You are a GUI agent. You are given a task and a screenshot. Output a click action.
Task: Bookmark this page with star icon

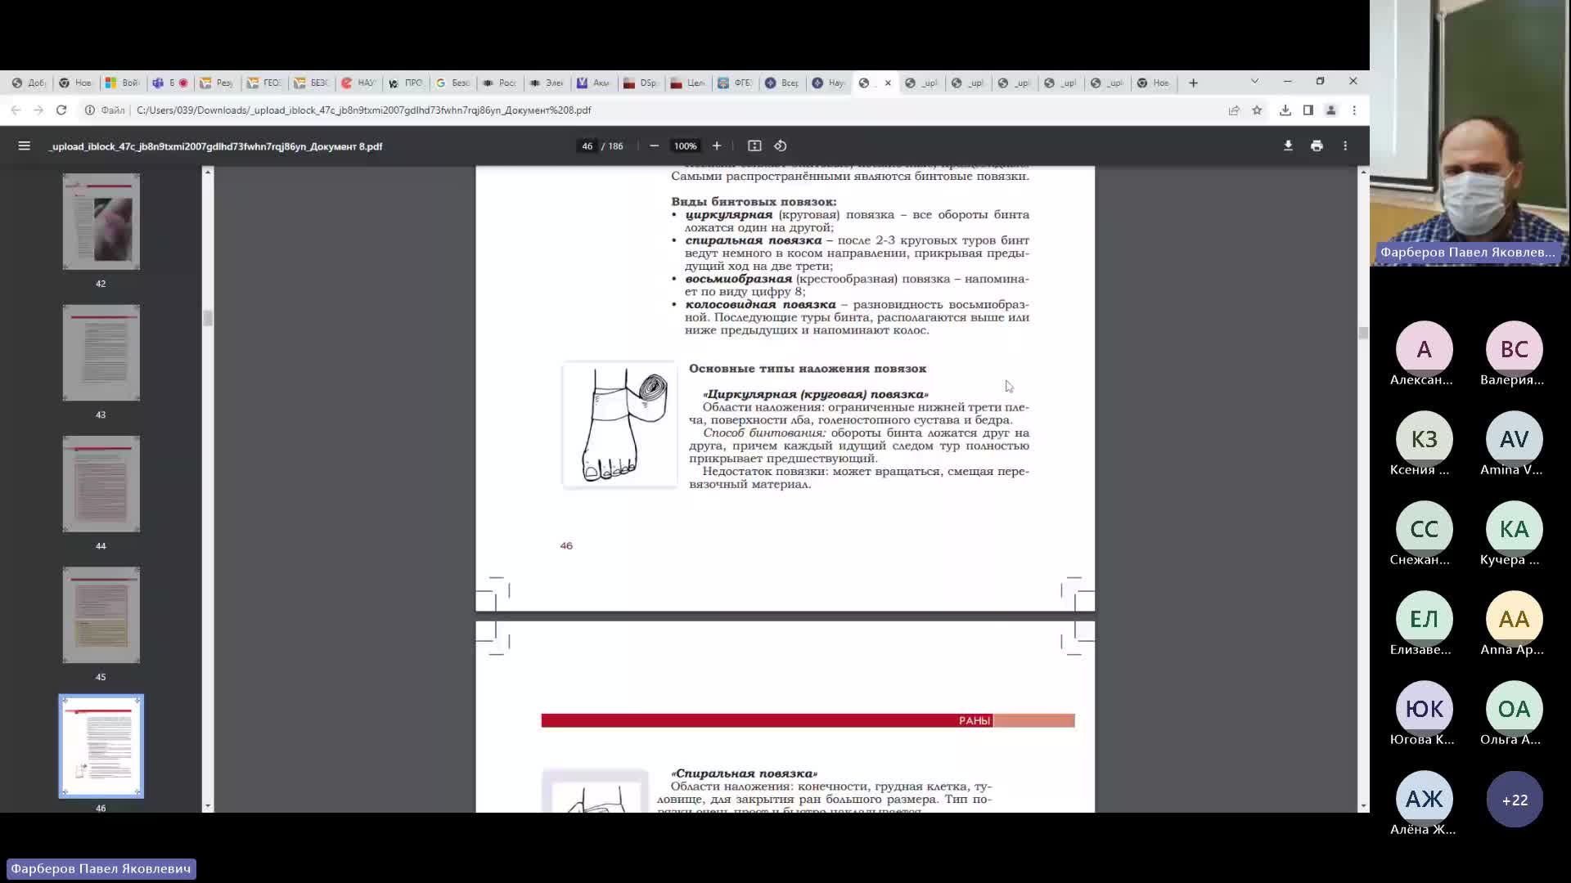[x=1257, y=110]
